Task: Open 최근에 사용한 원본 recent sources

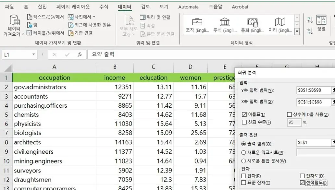Action: [71, 25]
